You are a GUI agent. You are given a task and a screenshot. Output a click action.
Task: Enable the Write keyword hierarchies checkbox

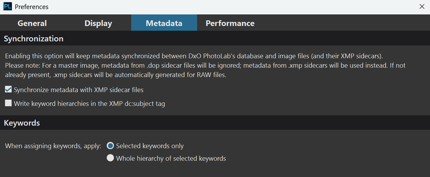[x=8, y=103]
